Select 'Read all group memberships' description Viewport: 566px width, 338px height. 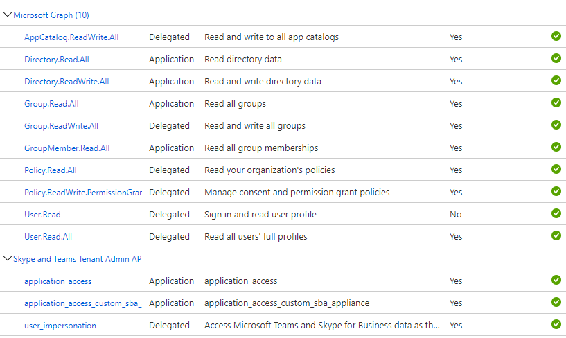pos(261,148)
